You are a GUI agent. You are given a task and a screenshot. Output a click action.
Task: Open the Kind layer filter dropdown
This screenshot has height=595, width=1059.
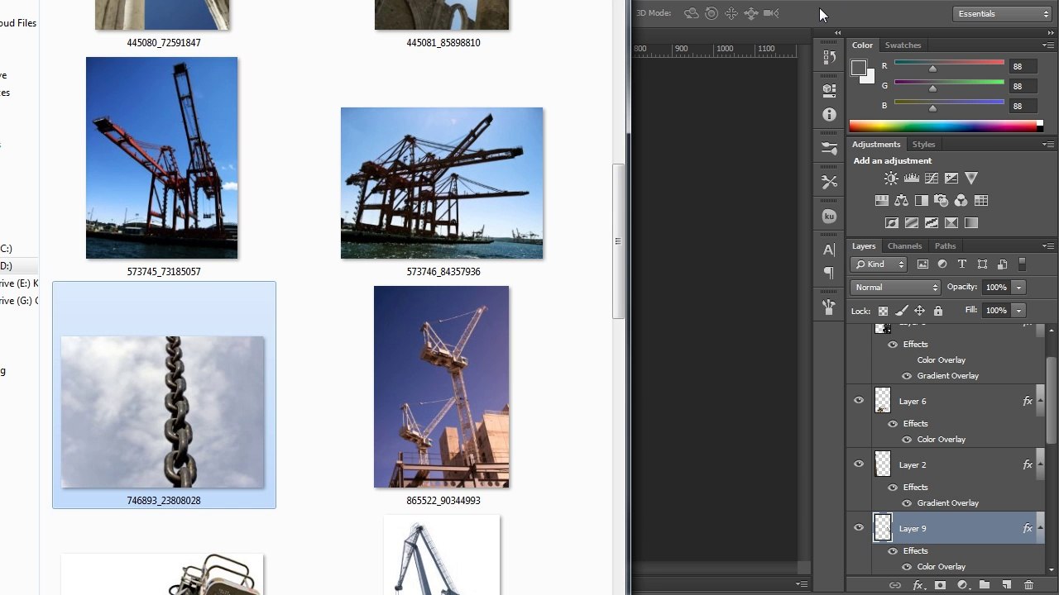[x=879, y=264]
